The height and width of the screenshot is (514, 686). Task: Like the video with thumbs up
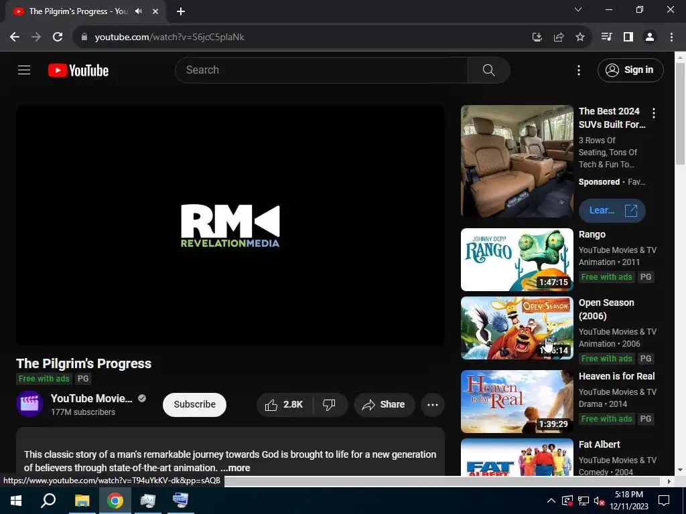(x=284, y=405)
